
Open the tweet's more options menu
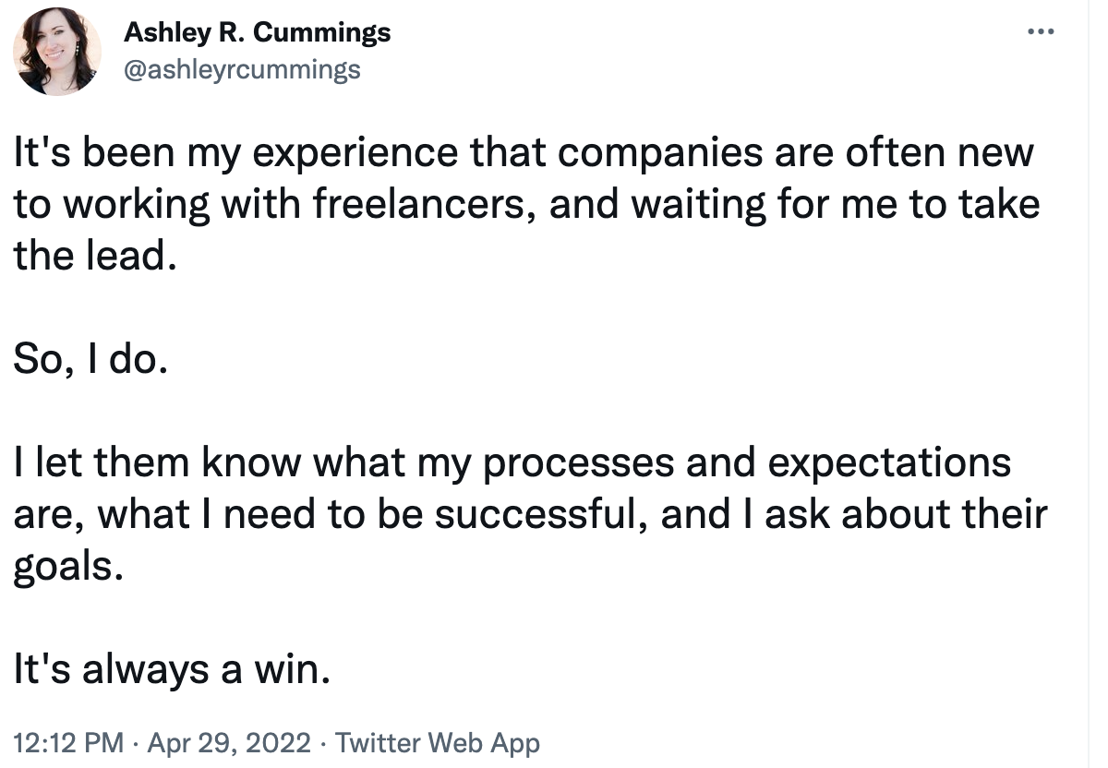coord(1041,32)
